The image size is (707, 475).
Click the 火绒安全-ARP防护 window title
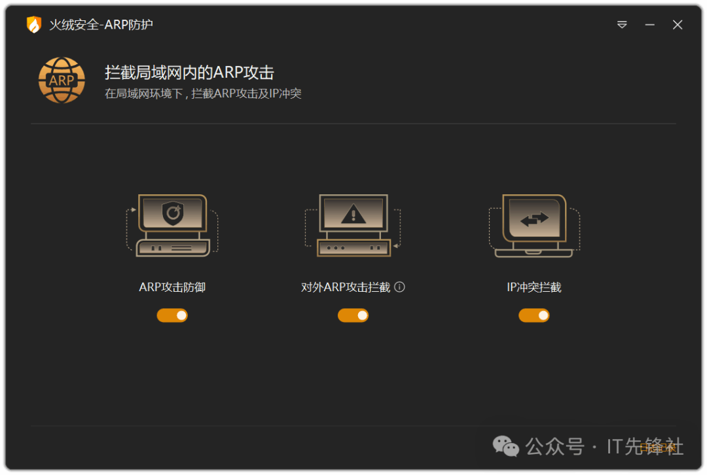101,24
